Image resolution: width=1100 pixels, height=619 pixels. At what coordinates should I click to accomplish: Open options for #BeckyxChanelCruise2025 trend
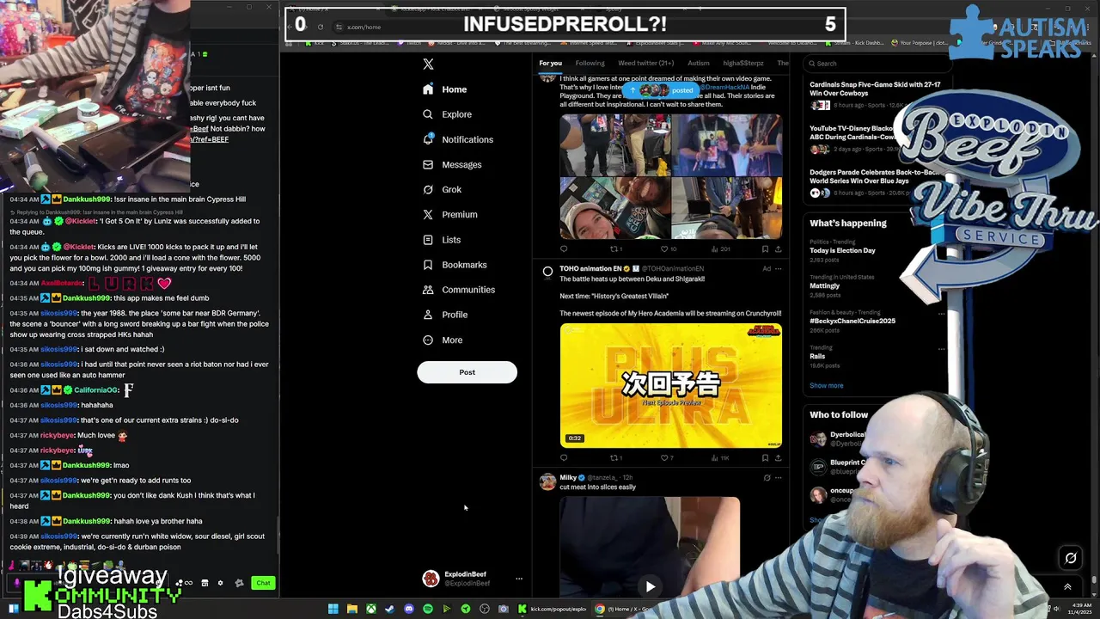pos(941,313)
